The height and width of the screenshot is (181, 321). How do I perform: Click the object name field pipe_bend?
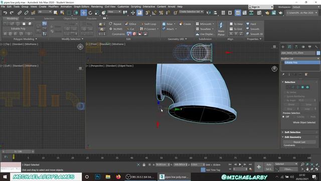coord(298,53)
